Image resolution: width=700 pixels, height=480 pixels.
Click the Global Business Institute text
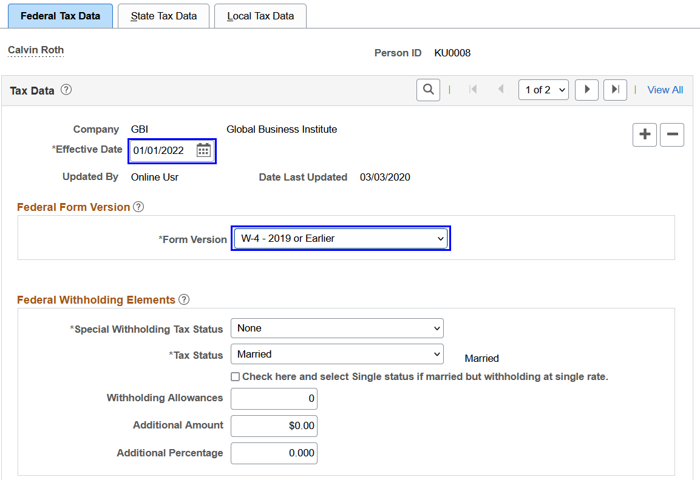[282, 129]
